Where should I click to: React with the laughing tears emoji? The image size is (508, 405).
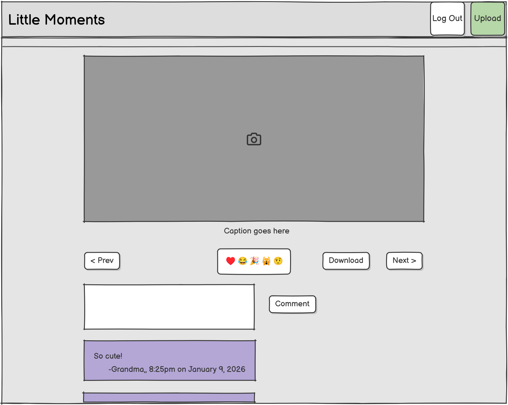point(243,261)
